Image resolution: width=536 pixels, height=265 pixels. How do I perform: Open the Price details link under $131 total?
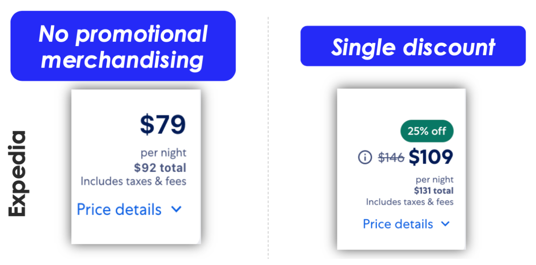(x=398, y=224)
